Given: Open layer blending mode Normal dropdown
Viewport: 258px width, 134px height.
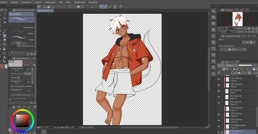Looking at the screenshot, I should pyautogui.click(x=231, y=65).
